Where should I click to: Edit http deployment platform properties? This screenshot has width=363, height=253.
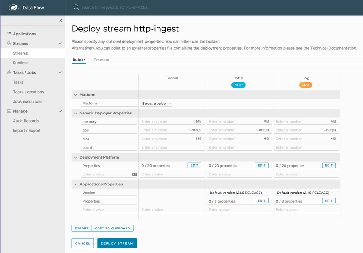(262, 165)
